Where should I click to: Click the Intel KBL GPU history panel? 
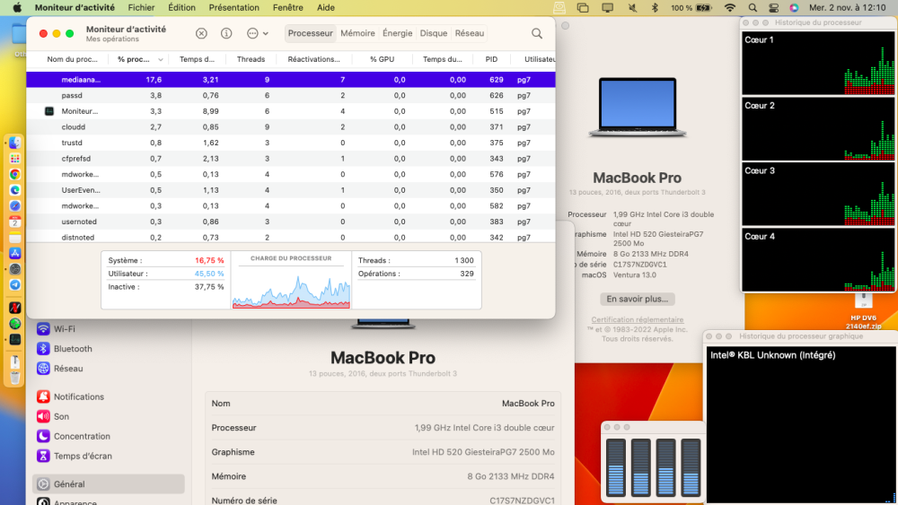(x=801, y=424)
